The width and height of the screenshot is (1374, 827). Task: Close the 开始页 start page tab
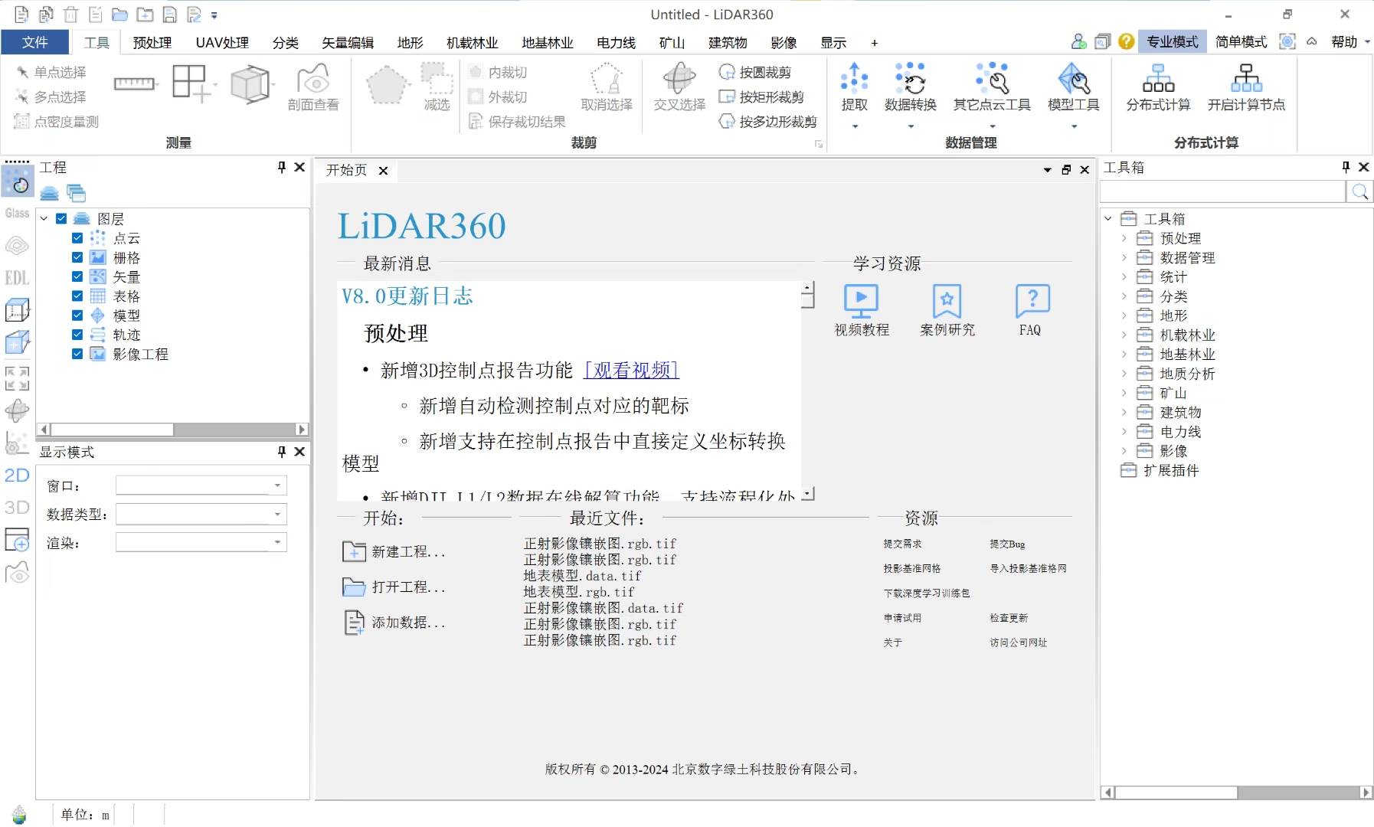pyautogui.click(x=383, y=171)
